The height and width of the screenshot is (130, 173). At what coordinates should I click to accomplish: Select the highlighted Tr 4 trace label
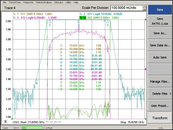(83, 18)
